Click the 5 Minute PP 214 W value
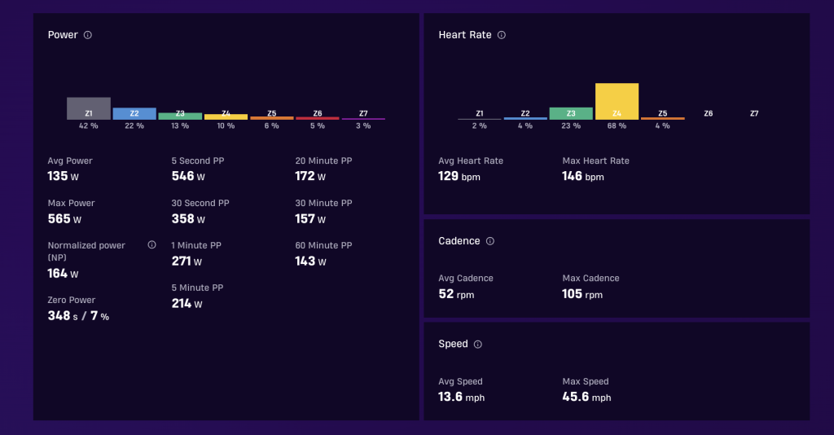Viewport: 834px width, 435px height. pyautogui.click(x=187, y=304)
